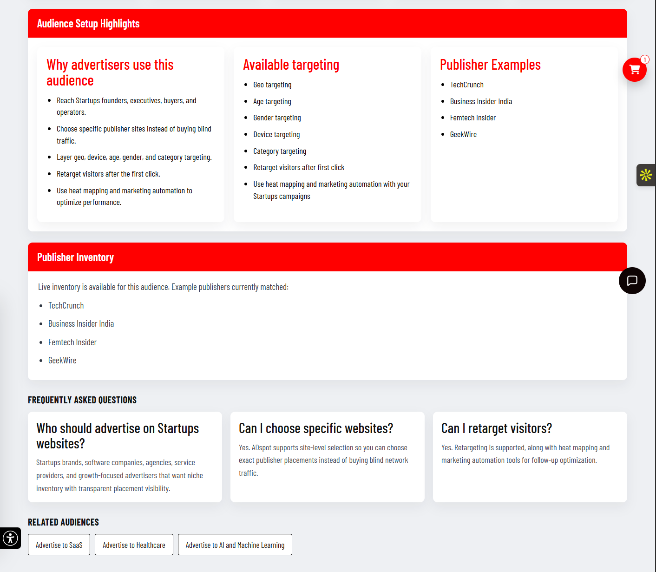Click 'Retarget visitors after the first click.' bullet

tap(108, 174)
